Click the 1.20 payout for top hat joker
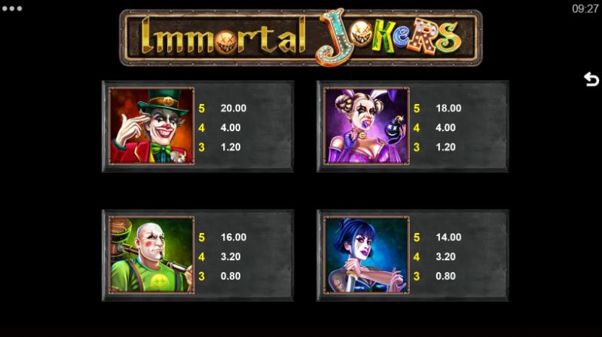 [x=231, y=147]
